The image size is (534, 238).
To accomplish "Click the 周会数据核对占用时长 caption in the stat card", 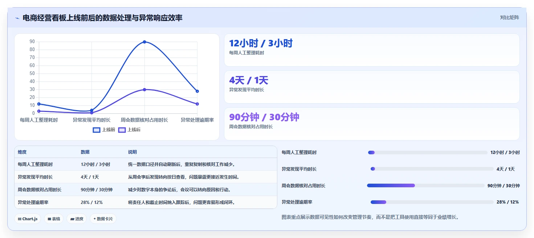I will click(x=251, y=127).
